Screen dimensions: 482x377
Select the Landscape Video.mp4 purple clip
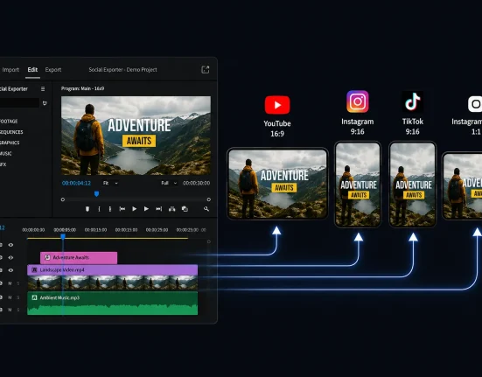[113, 270]
